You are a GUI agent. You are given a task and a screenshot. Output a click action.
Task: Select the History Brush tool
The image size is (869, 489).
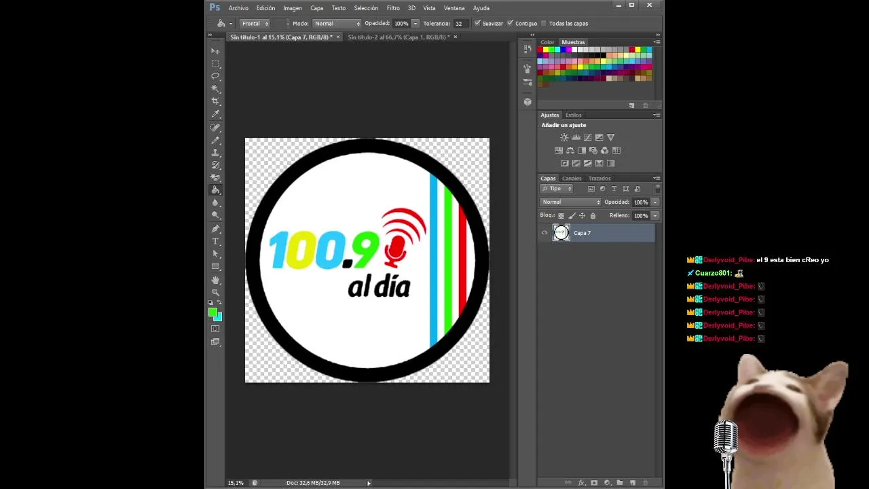215,165
